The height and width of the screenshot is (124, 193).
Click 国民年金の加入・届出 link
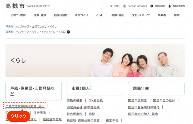pos(143,114)
